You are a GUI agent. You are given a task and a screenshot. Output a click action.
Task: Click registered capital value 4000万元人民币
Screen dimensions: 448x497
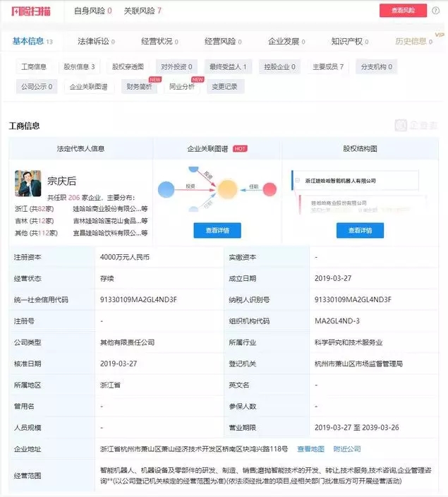(125, 257)
